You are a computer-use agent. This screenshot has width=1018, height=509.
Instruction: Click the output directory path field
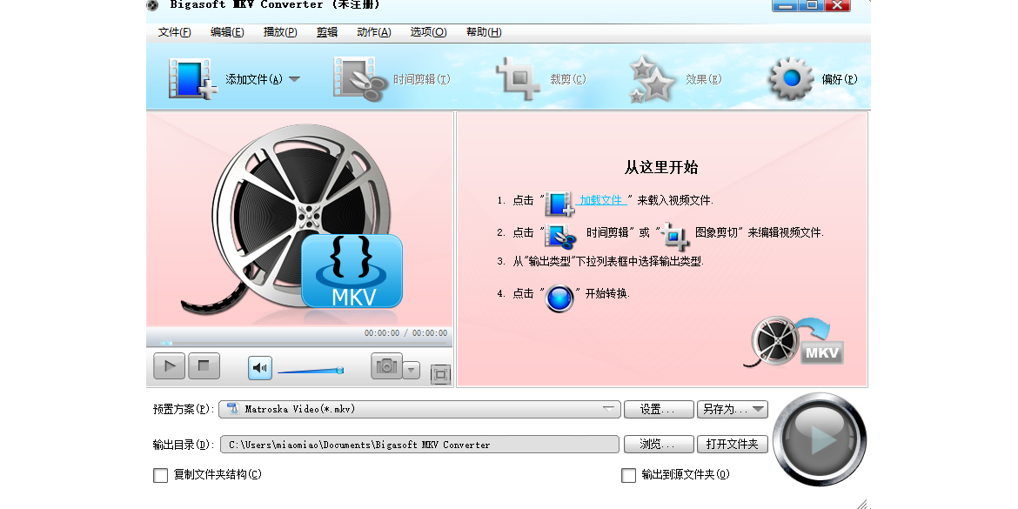click(x=419, y=444)
